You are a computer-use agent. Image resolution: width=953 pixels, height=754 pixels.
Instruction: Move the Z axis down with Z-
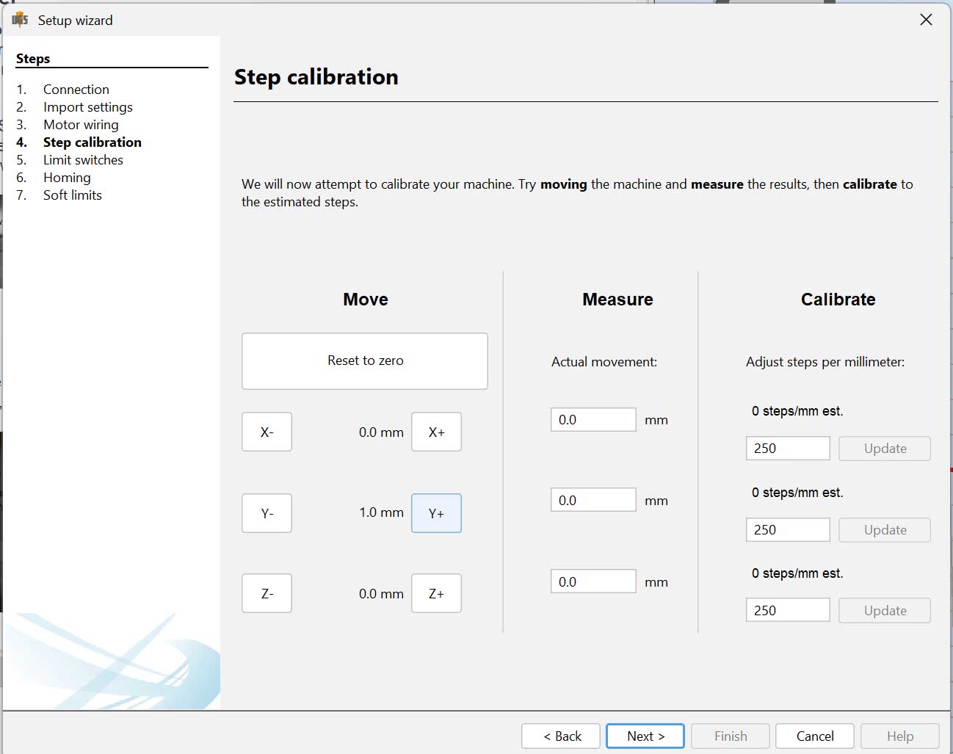pos(267,593)
